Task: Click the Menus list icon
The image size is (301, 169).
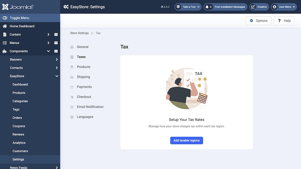Action: pyautogui.click(x=5, y=43)
